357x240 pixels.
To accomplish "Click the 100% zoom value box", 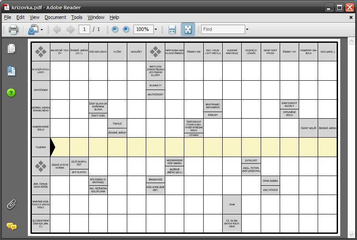I will pyautogui.click(x=144, y=29).
